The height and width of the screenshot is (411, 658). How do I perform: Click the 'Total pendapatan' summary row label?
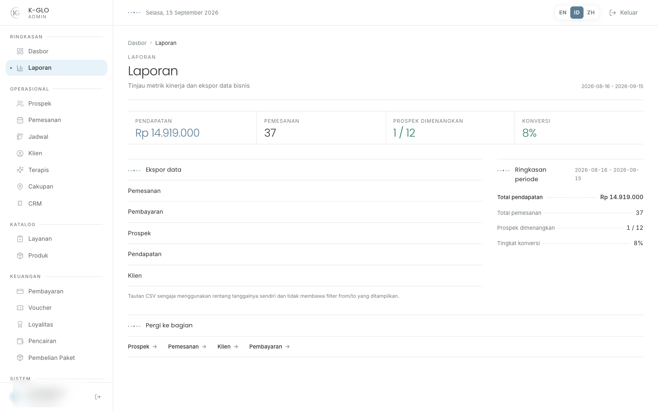520,197
